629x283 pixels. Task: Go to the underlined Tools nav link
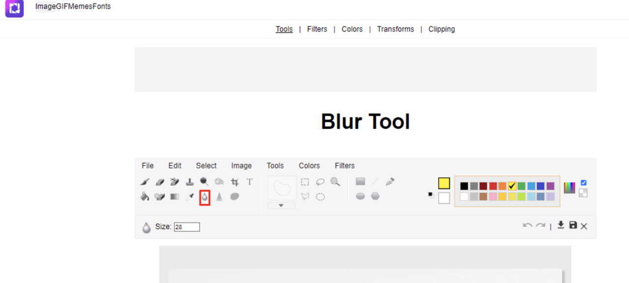pyautogui.click(x=284, y=29)
